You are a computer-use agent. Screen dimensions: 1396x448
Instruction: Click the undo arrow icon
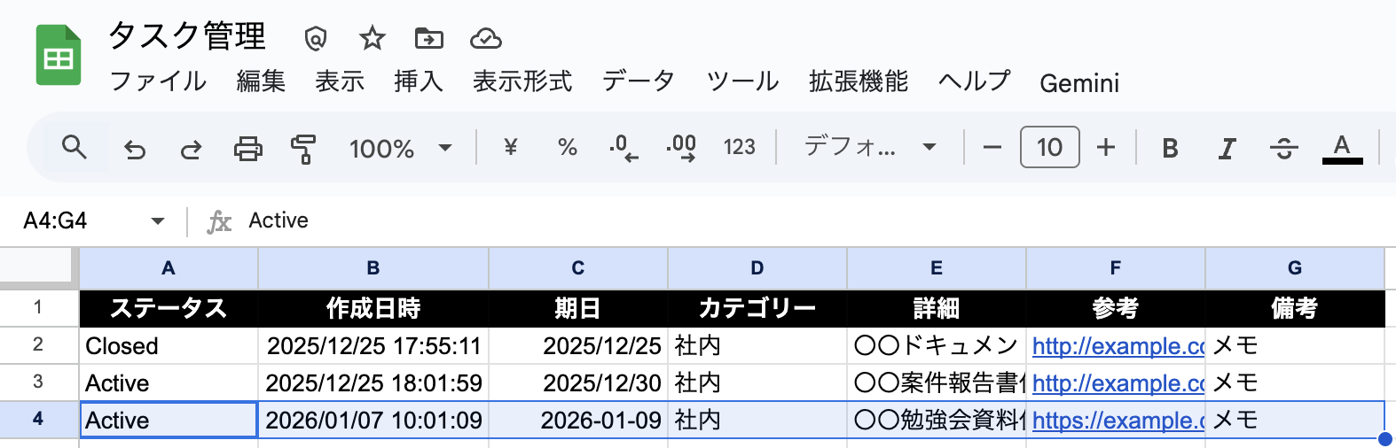pyautogui.click(x=135, y=149)
